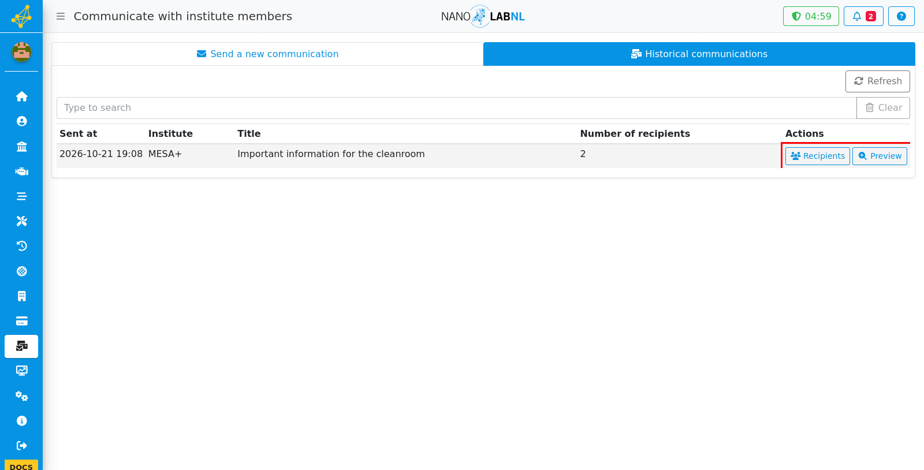Click the Refresh button
The image size is (924, 470).
pyautogui.click(x=877, y=81)
